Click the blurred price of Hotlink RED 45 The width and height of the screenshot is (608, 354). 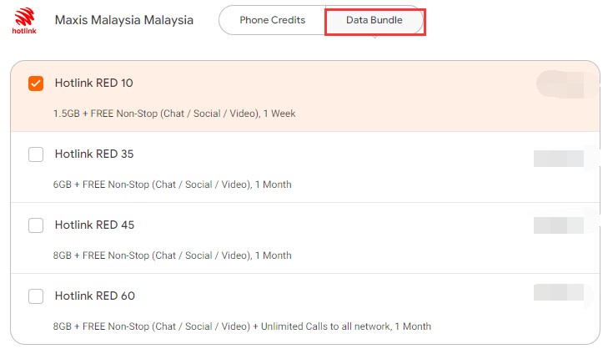(562, 225)
